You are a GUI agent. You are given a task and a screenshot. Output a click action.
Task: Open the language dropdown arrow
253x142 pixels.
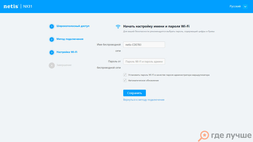coord(245,7)
